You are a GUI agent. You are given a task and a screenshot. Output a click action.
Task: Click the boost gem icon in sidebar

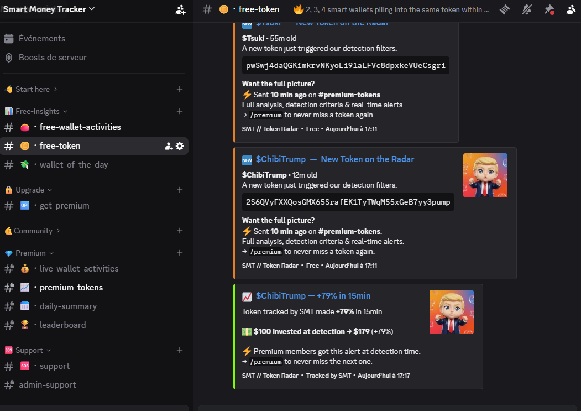pos(9,58)
